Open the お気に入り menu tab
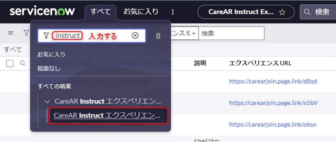 click(141, 11)
